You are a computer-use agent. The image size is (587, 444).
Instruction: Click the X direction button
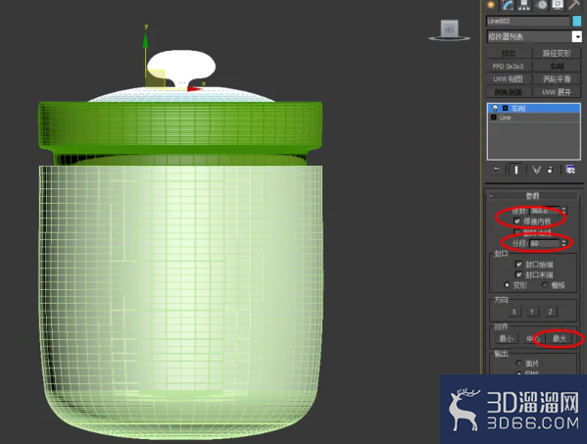(x=514, y=312)
